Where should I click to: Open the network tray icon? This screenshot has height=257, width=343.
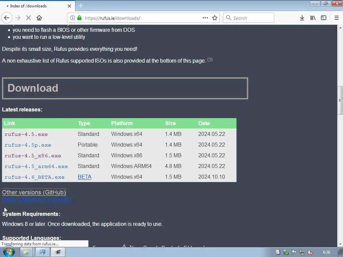[302, 252]
